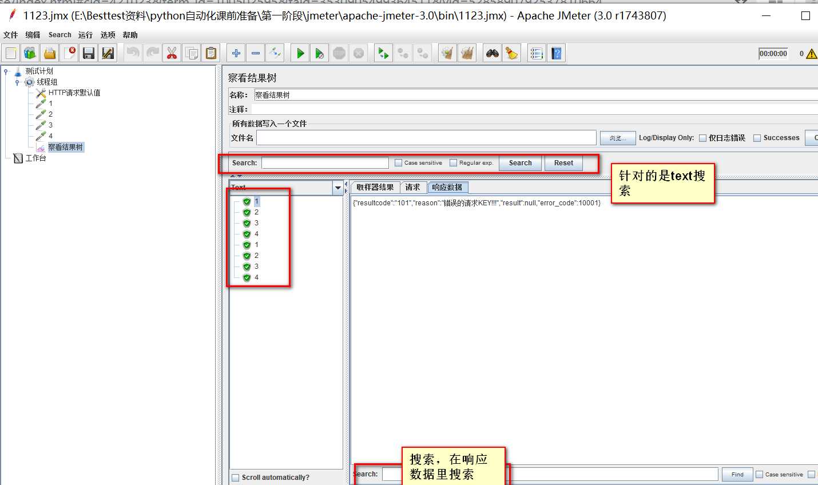
Task: Switch to the 取样器结果 tab
Action: pyautogui.click(x=375, y=188)
